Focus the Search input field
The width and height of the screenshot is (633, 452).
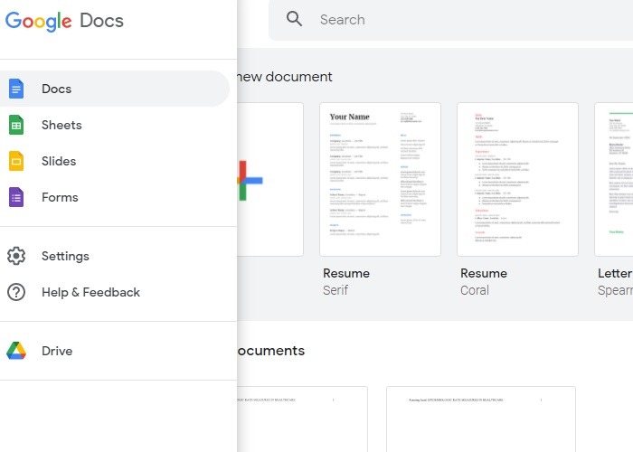[450, 20]
